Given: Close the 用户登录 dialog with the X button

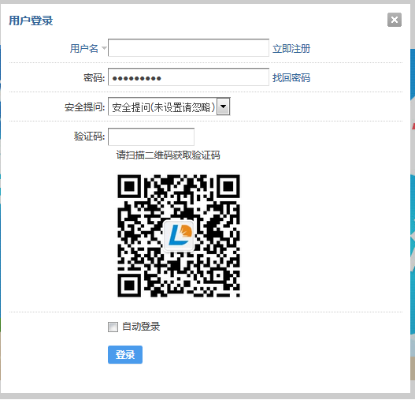Looking at the screenshot, I should coord(395,20).
